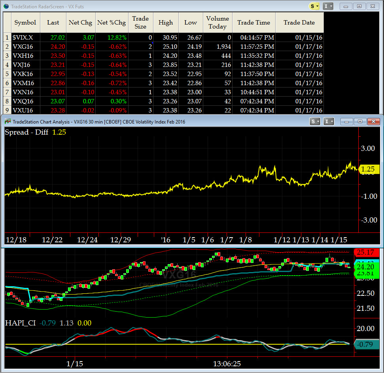The height and width of the screenshot is (373, 384).
Task: Click the 22.50 price axis label
Action: coord(365,293)
